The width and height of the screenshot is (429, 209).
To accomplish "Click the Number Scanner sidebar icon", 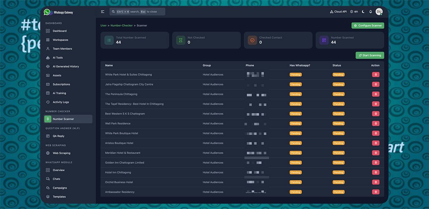I will [48, 119].
